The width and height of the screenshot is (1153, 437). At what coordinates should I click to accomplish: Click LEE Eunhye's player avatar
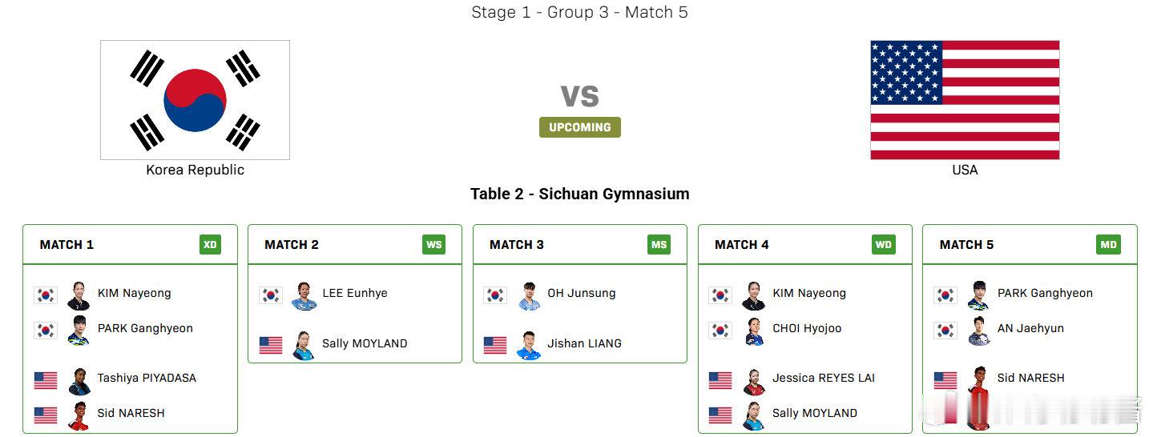pos(304,296)
